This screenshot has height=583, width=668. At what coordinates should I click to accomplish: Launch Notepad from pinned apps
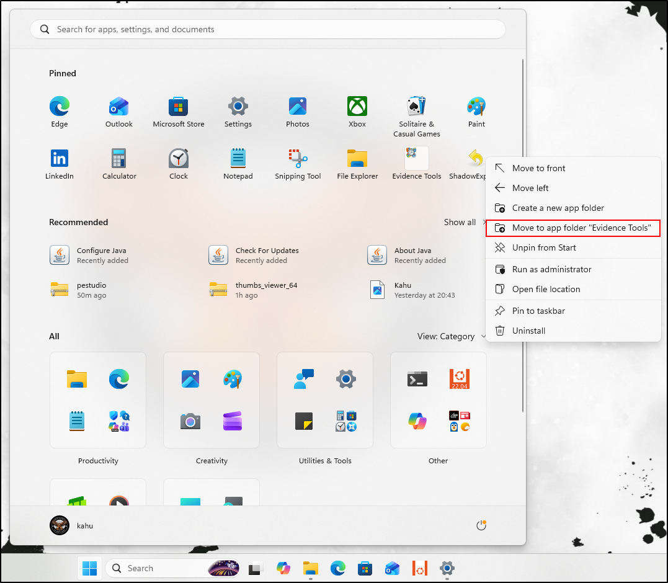click(238, 164)
